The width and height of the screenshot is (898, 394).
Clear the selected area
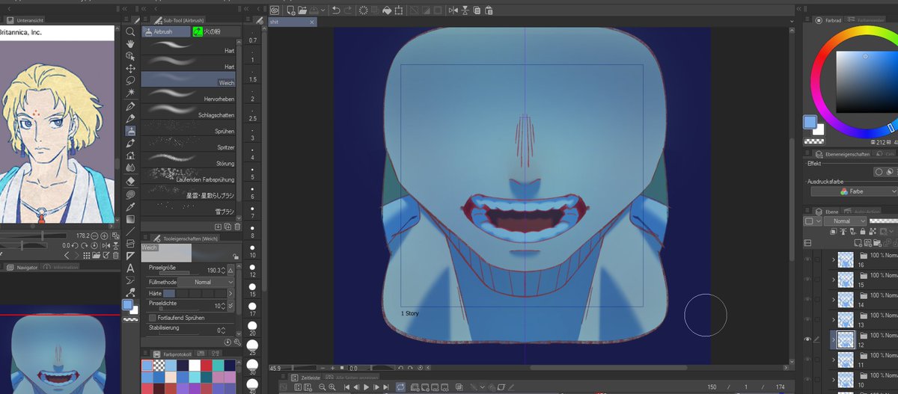click(x=364, y=10)
